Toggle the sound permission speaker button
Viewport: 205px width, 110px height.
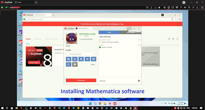tap(87, 59)
